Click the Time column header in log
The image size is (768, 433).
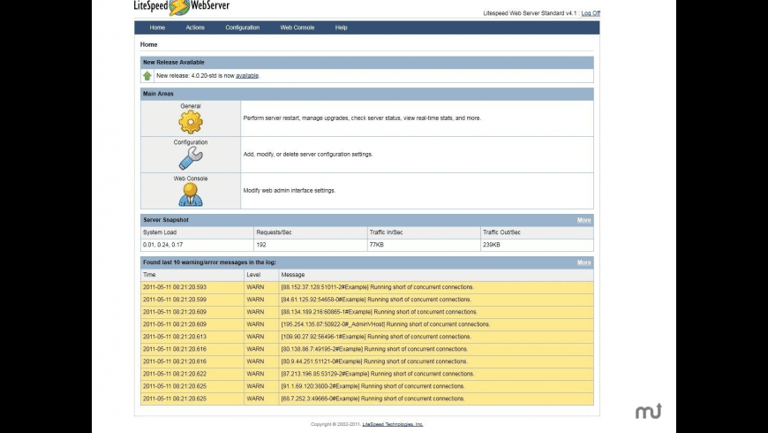coord(149,275)
